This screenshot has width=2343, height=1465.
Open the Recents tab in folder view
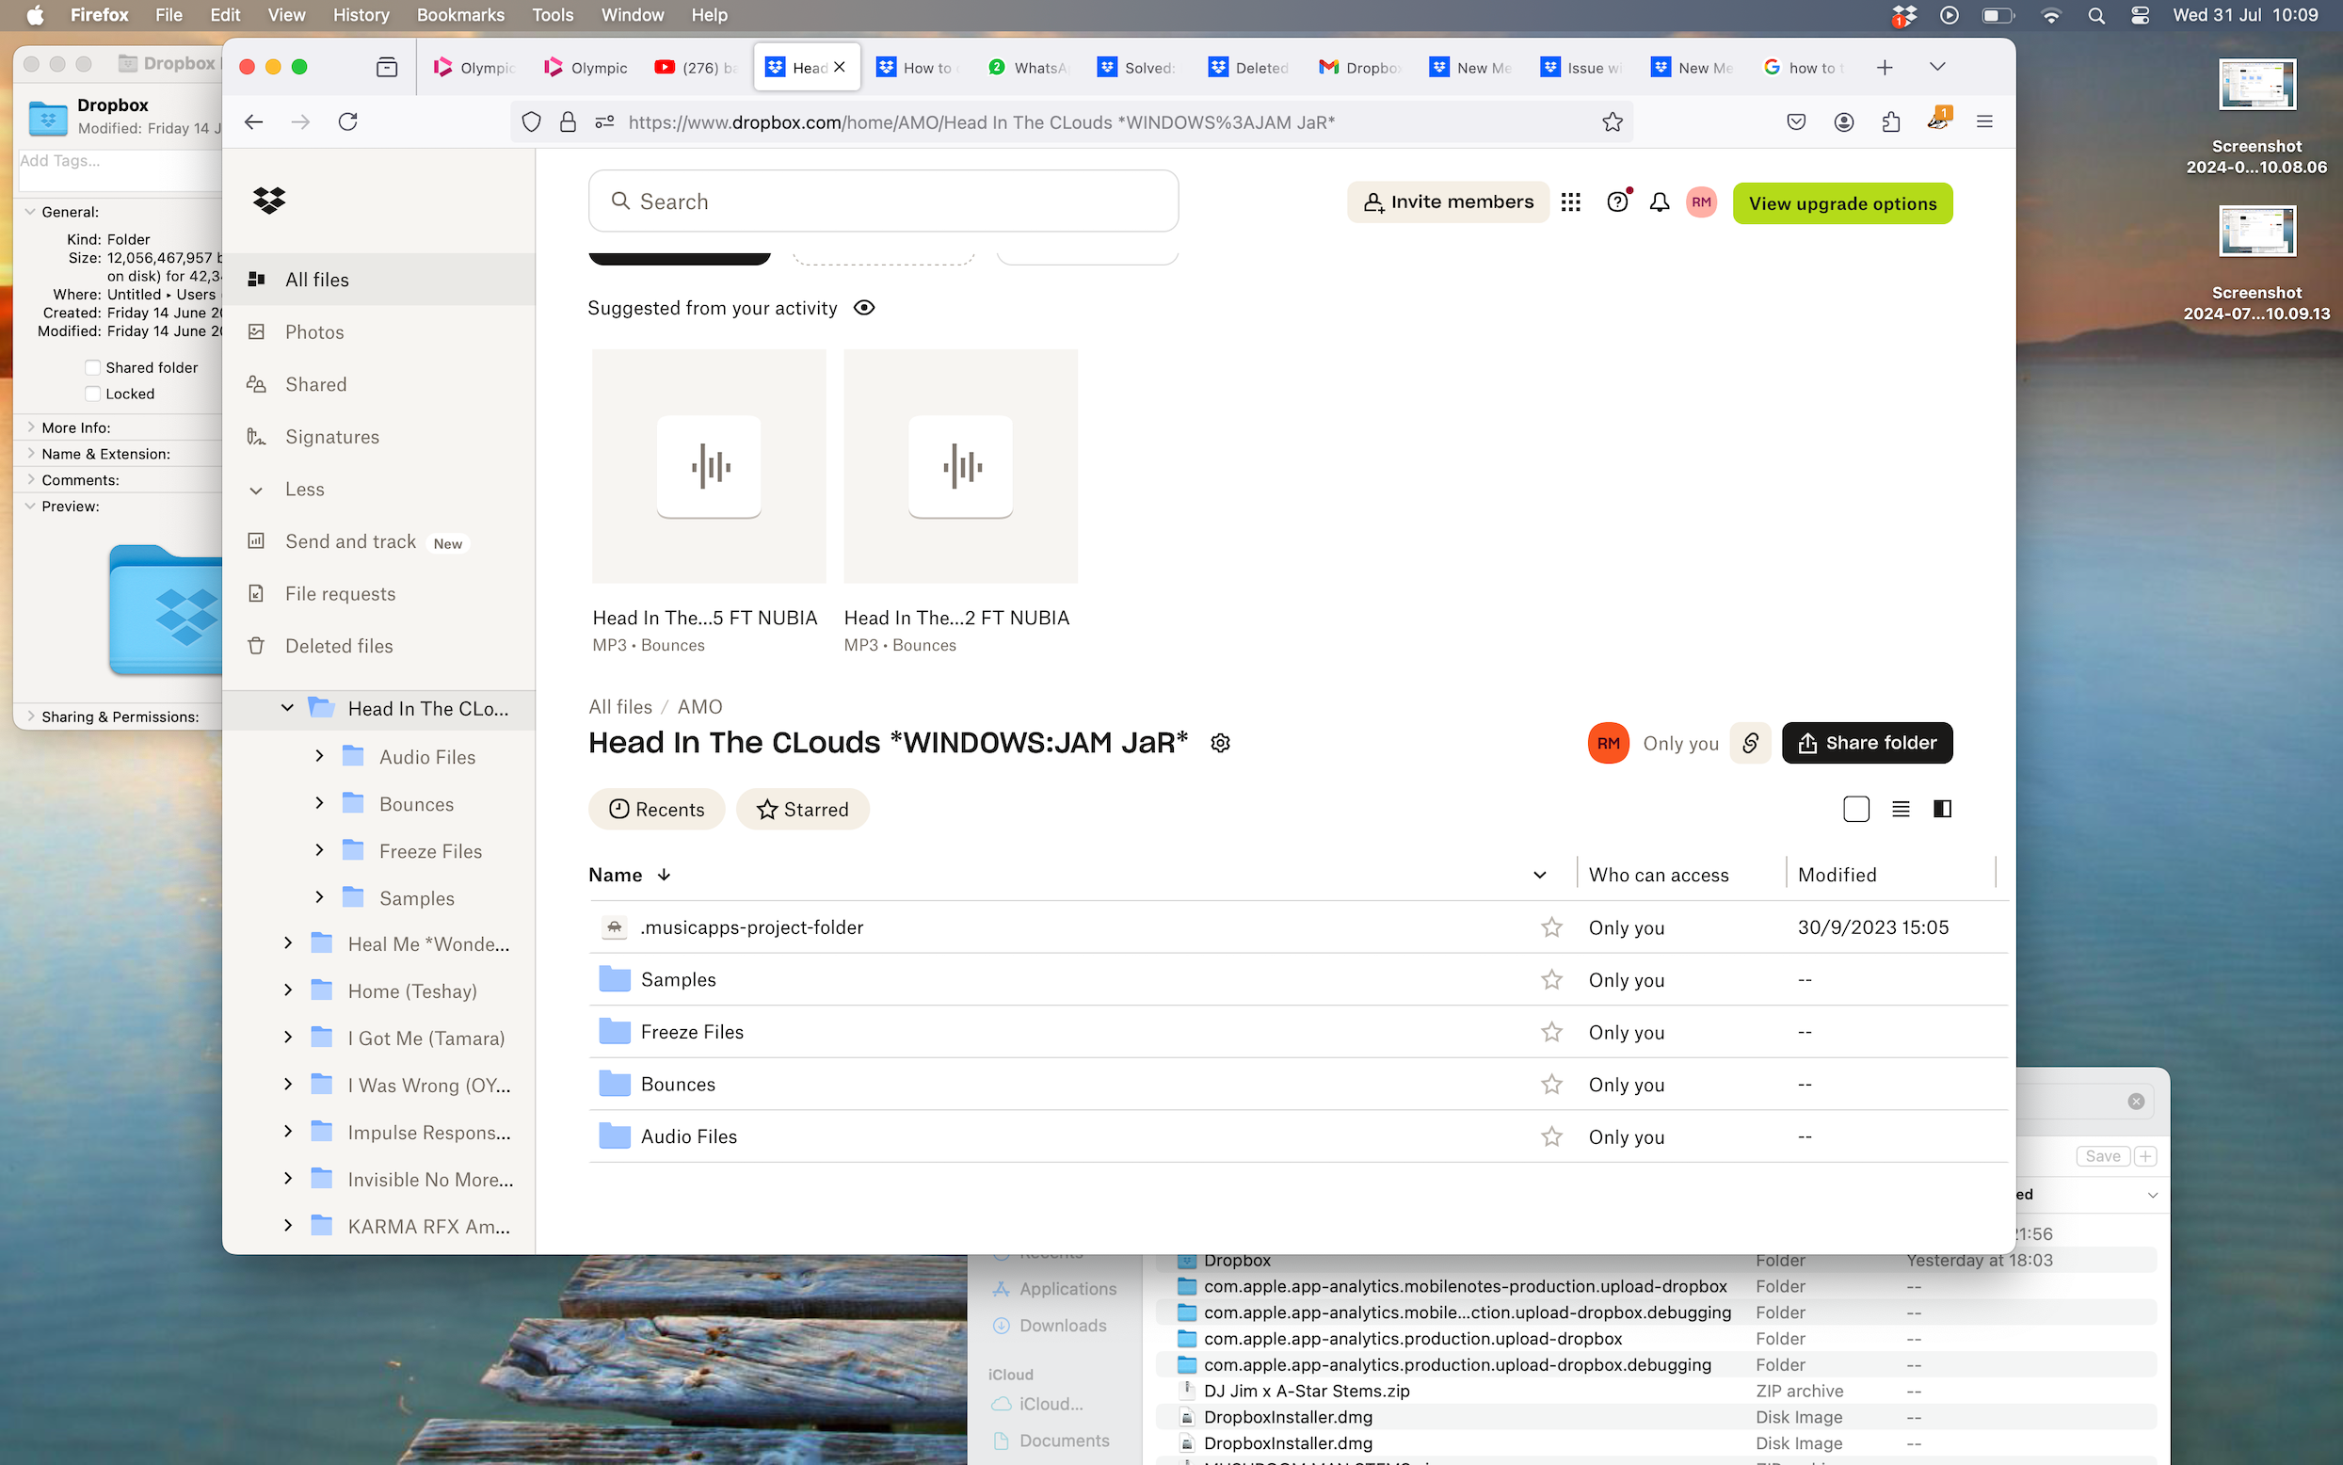[x=654, y=809]
